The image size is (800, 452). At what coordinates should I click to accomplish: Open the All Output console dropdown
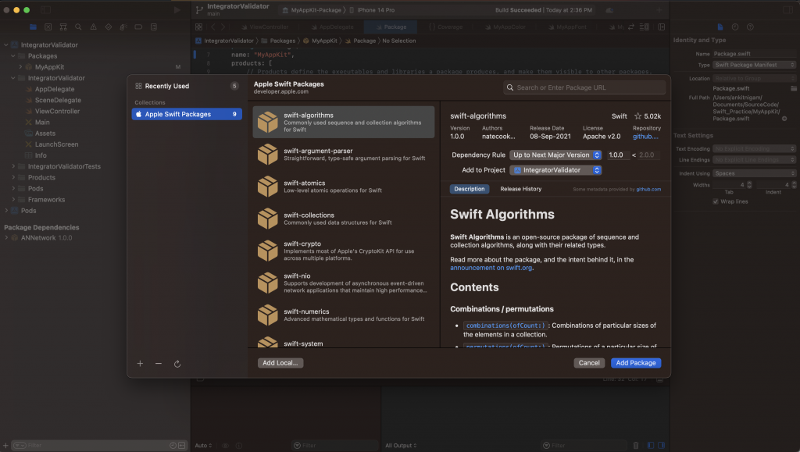[x=401, y=446]
